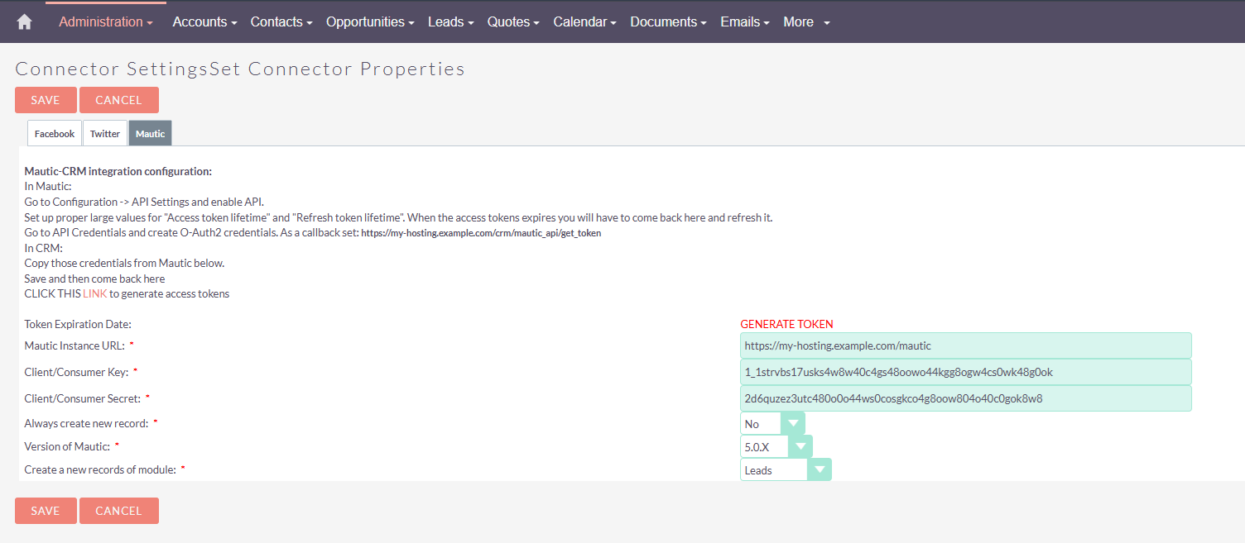
Task: Open the Quotes menu
Action: [x=513, y=22]
